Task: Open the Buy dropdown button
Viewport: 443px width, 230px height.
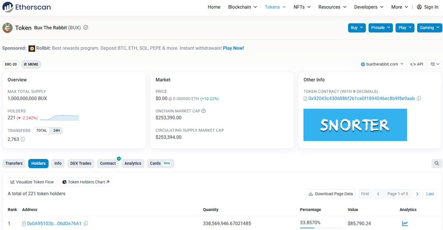Action: pos(357,28)
